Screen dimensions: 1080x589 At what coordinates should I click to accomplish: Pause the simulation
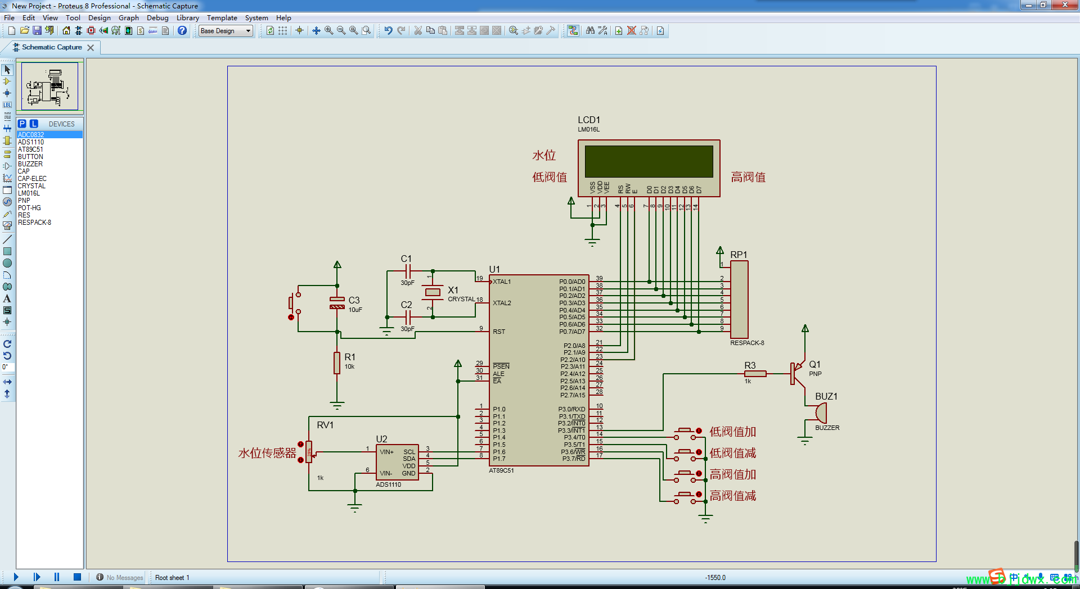point(57,577)
